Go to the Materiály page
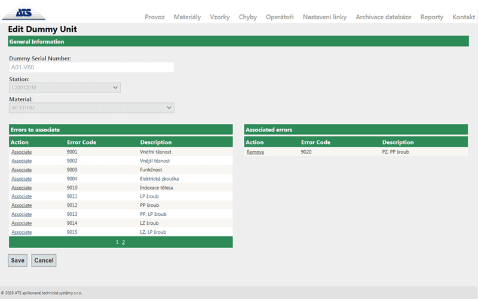 [x=187, y=17]
